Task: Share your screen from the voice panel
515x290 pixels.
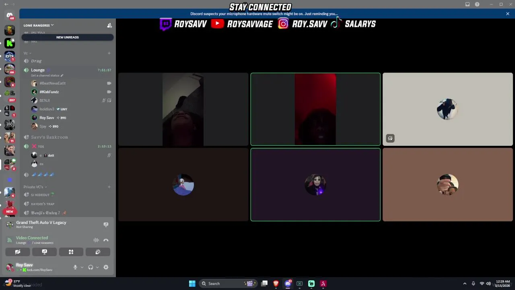Action: point(44,252)
